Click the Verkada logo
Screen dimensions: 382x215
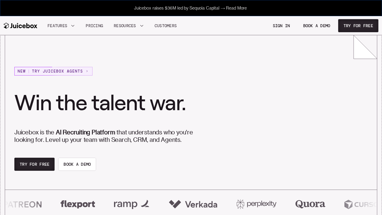coord(193,204)
